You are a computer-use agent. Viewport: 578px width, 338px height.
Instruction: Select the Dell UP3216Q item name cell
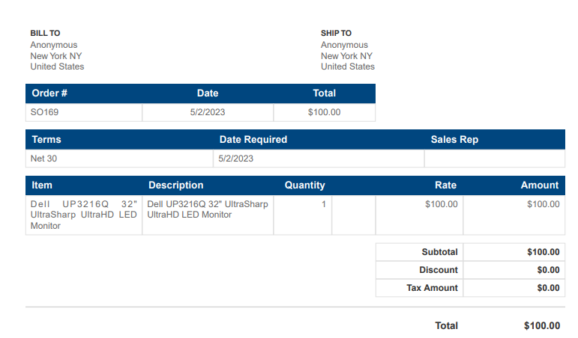pos(84,215)
